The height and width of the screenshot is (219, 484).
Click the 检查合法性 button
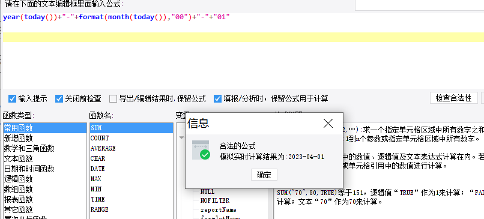click(x=454, y=98)
